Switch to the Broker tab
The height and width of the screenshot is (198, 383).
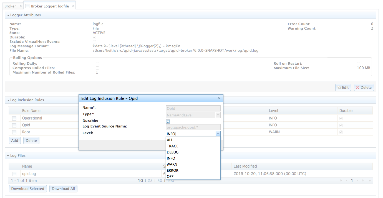(10, 6)
